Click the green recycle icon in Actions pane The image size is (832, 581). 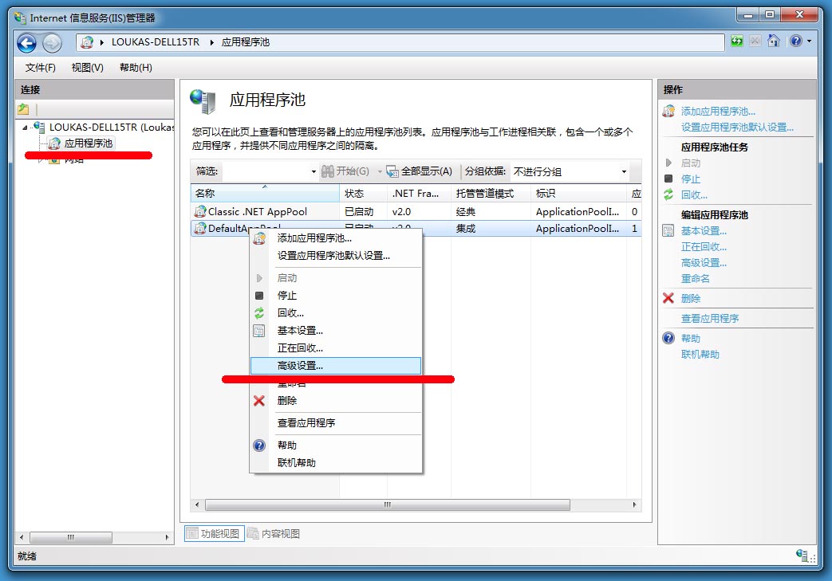(668, 194)
